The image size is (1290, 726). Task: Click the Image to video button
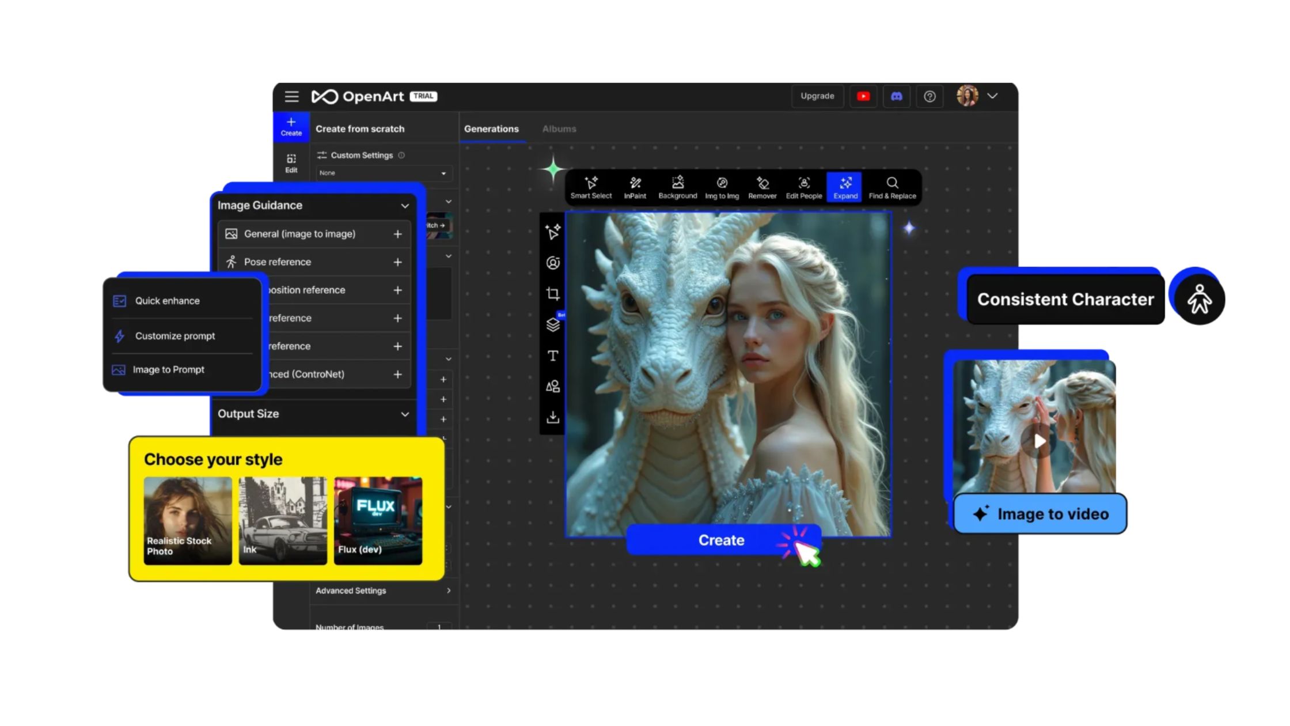(1040, 514)
